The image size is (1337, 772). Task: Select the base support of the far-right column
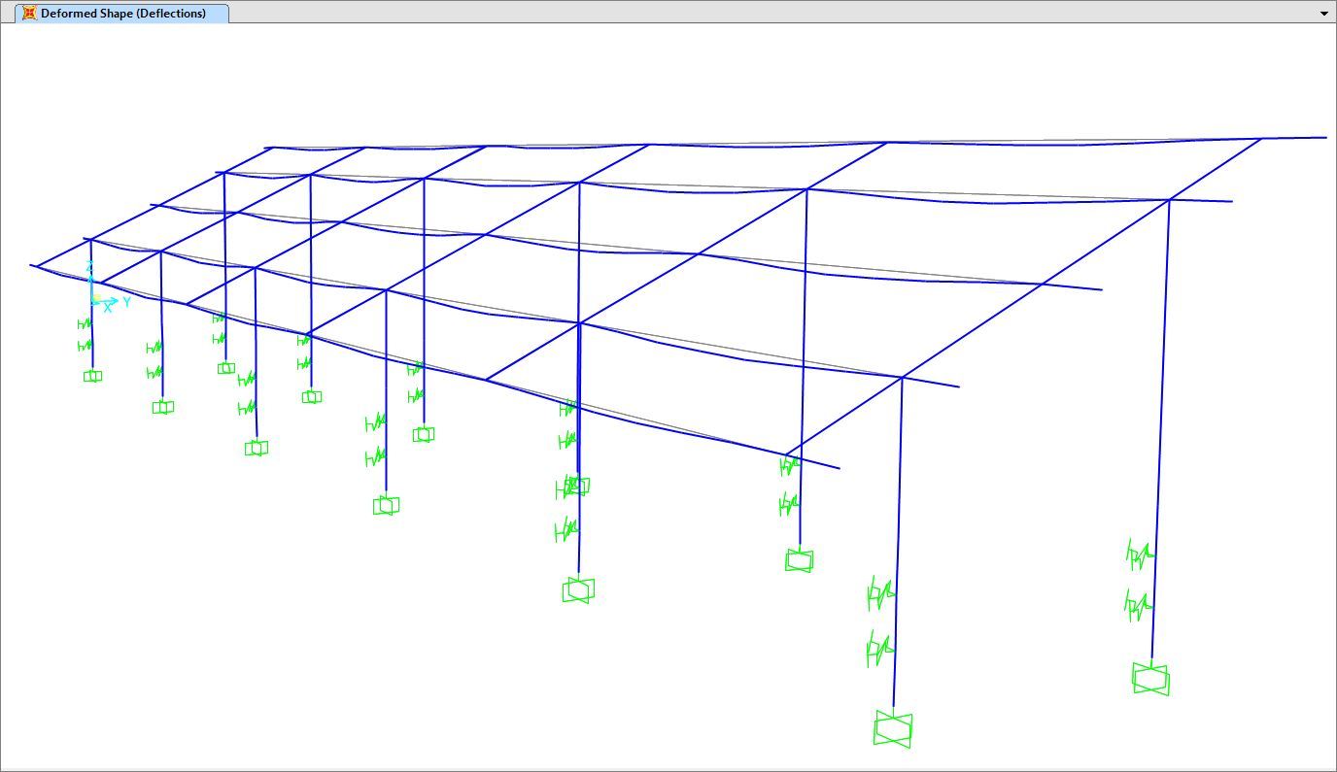click(1150, 678)
